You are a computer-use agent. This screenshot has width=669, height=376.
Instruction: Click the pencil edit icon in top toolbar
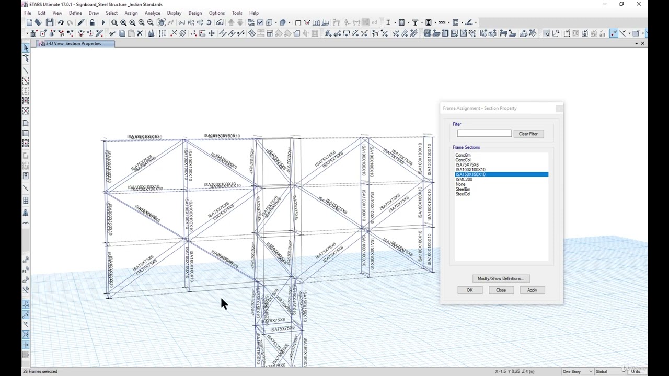point(81,22)
